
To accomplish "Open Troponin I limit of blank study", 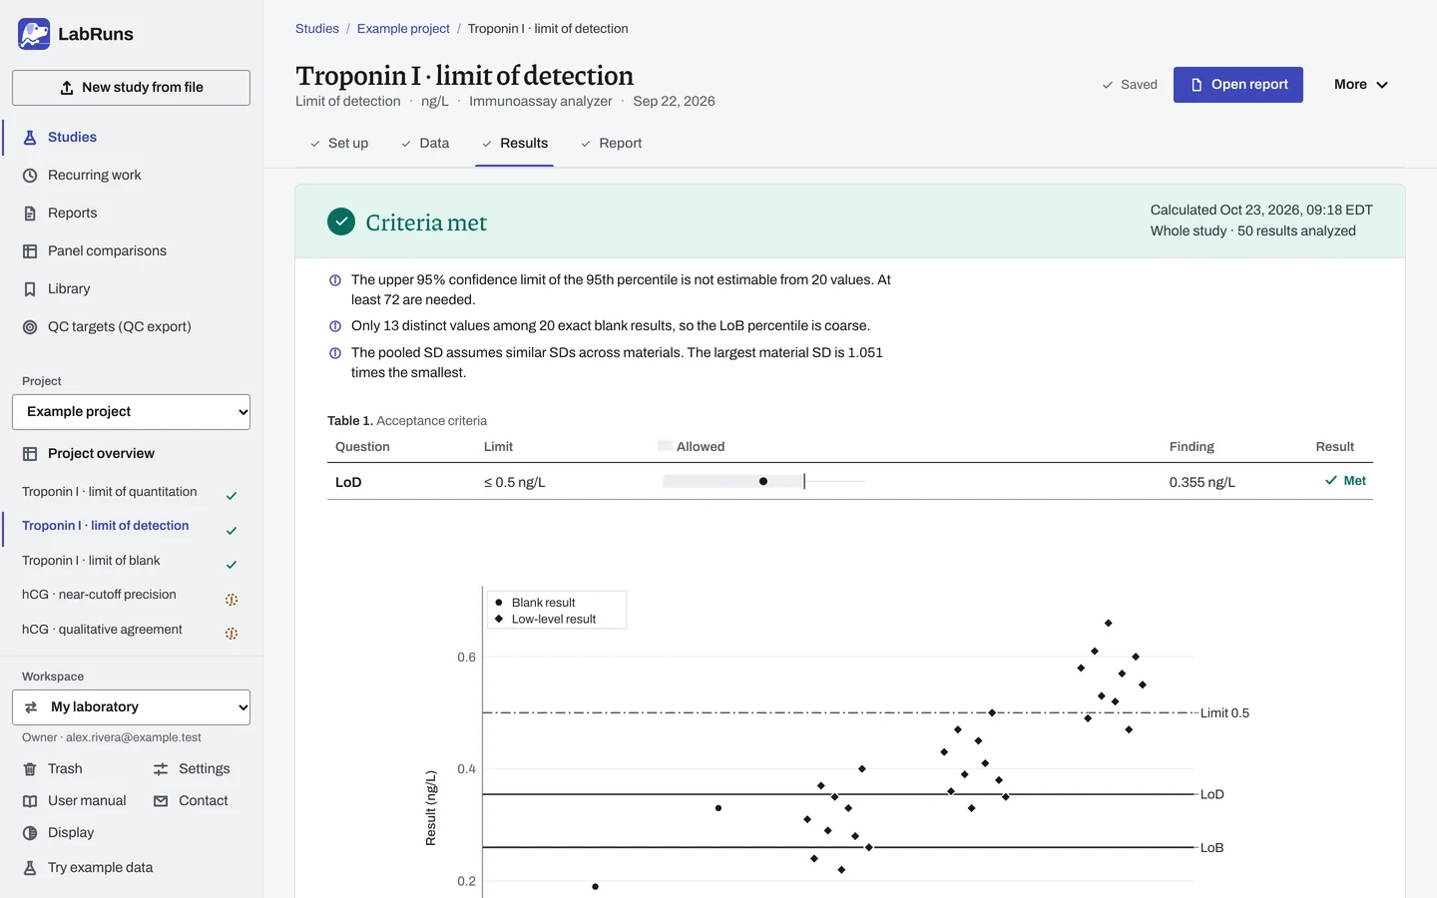I will click(x=91, y=561).
